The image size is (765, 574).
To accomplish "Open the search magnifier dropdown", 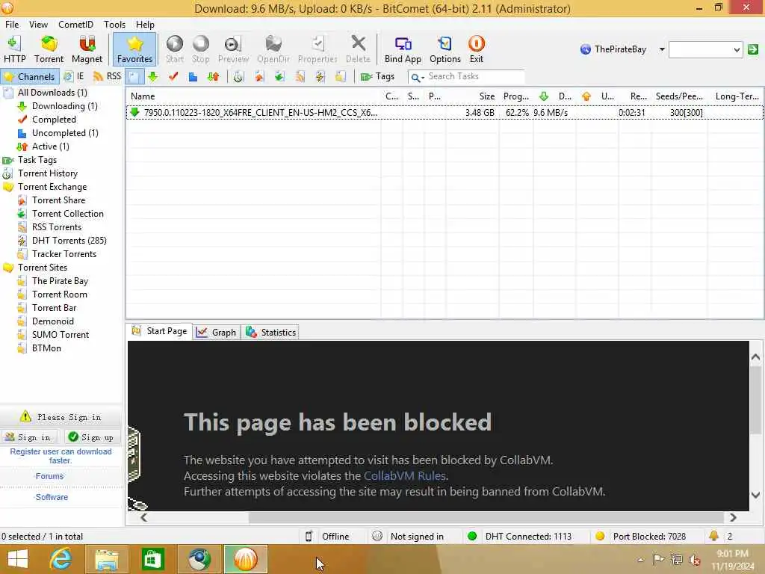I will click(417, 77).
